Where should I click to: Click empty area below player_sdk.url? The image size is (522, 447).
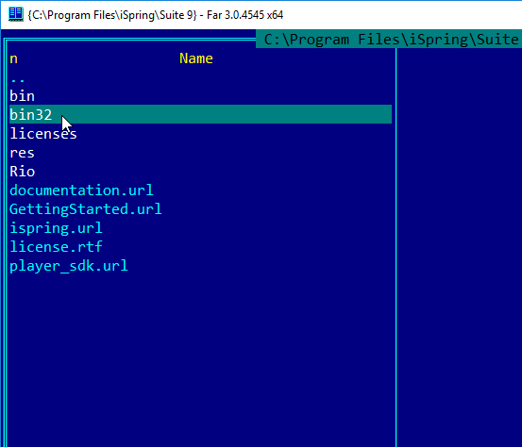pos(200,361)
